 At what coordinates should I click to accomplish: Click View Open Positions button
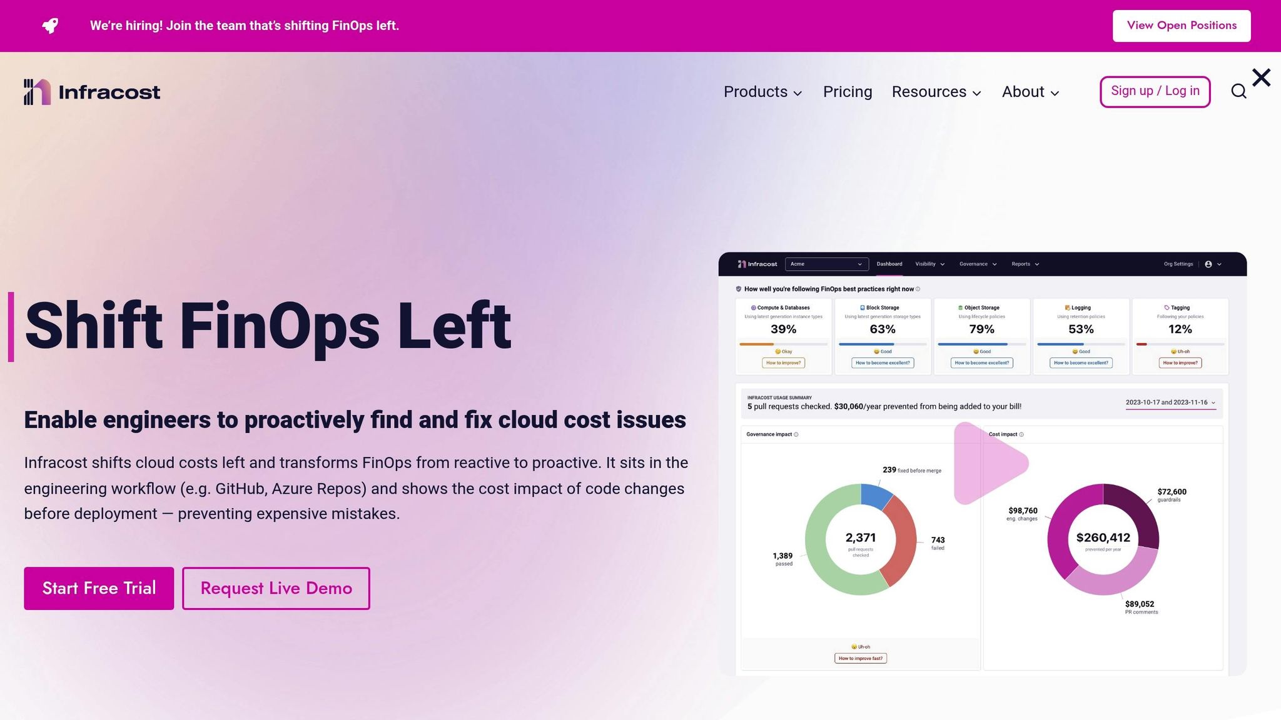(x=1181, y=26)
